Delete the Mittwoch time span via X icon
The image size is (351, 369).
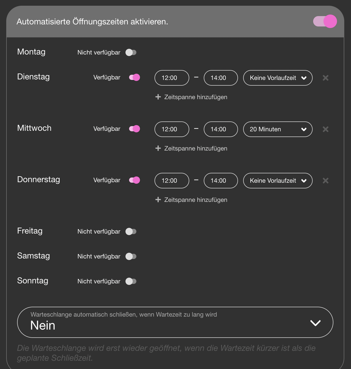tap(326, 129)
